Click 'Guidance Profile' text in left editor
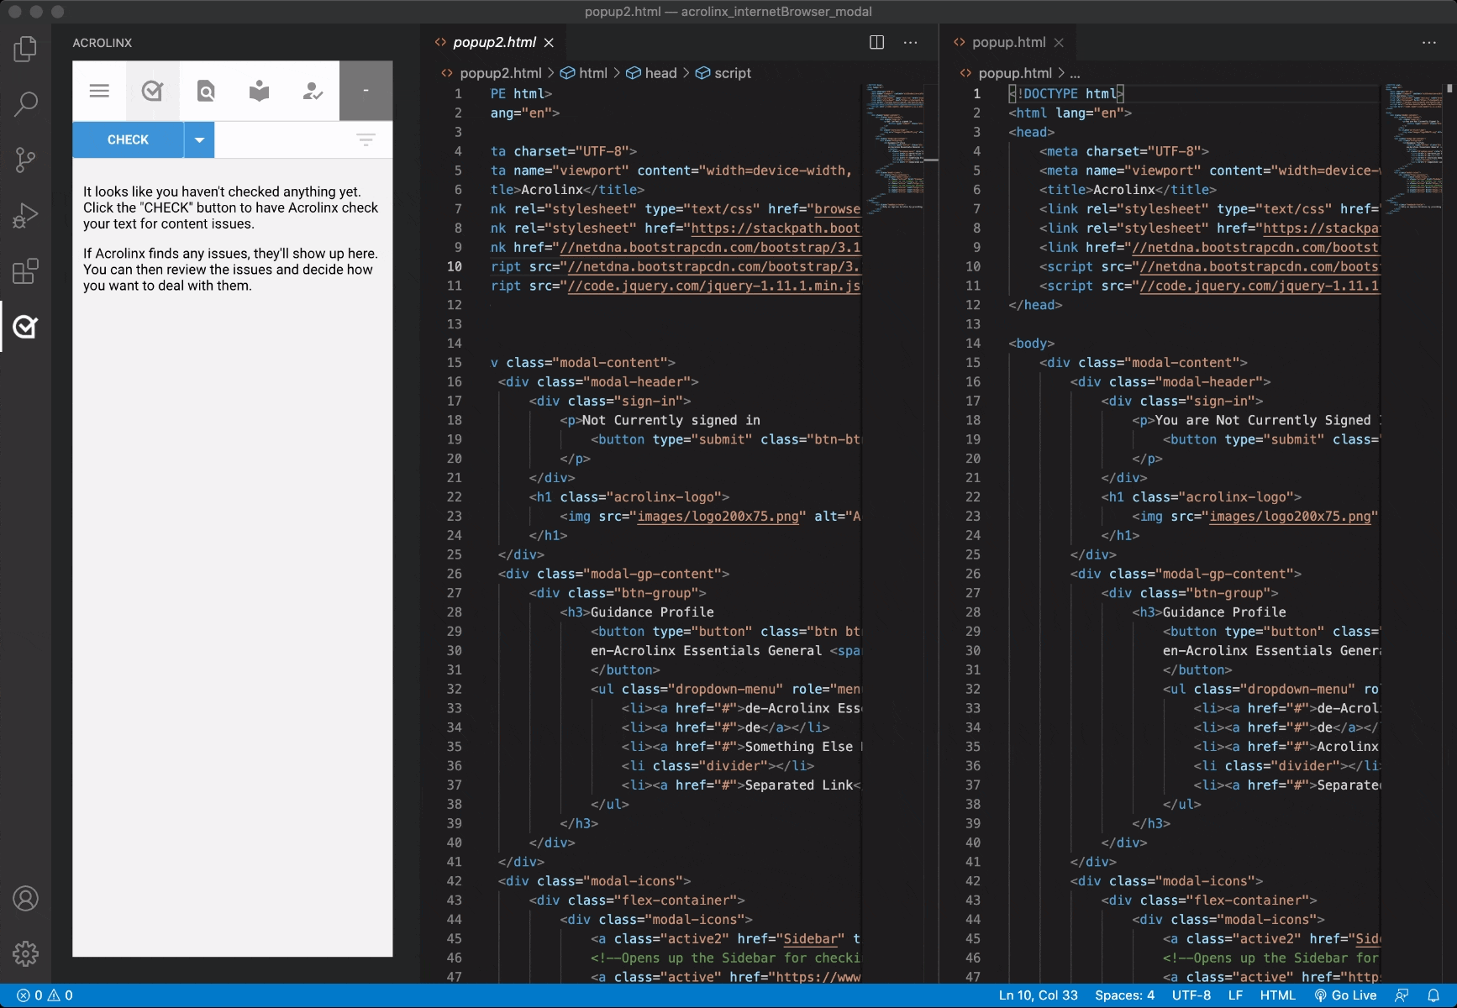This screenshot has width=1457, height=1008. coord(652,612)
